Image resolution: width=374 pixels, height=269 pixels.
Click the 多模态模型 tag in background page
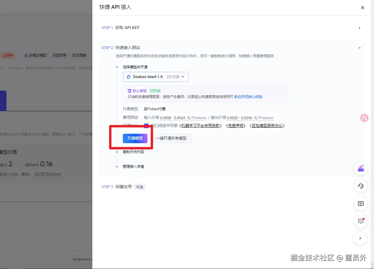coord(35,55)
